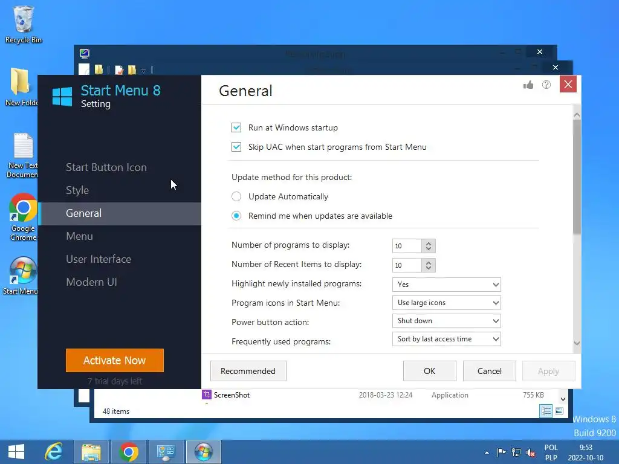The width and height of the screenshot is (619, 464).
Task: Switch to the Start Menu 8 taskbar item
Action: (203, 452)
